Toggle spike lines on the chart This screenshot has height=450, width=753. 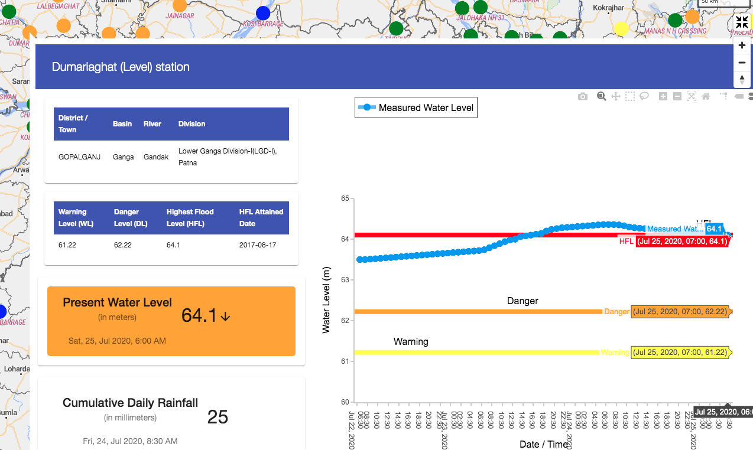click(x=723, y=96)
